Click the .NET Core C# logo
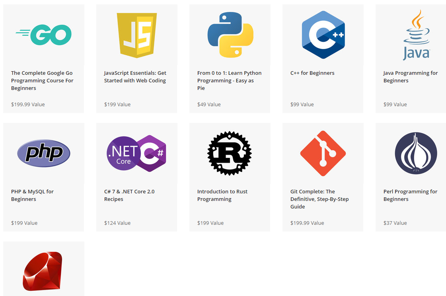The height and width of the screenshot is (296, 446). tap(136, 153)
